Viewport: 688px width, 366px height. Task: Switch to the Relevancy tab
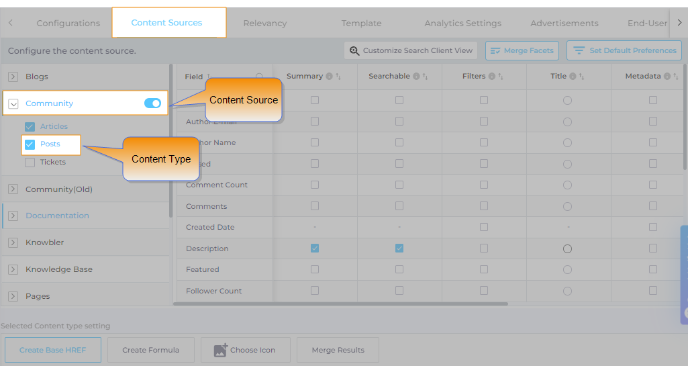pos(264,24)
